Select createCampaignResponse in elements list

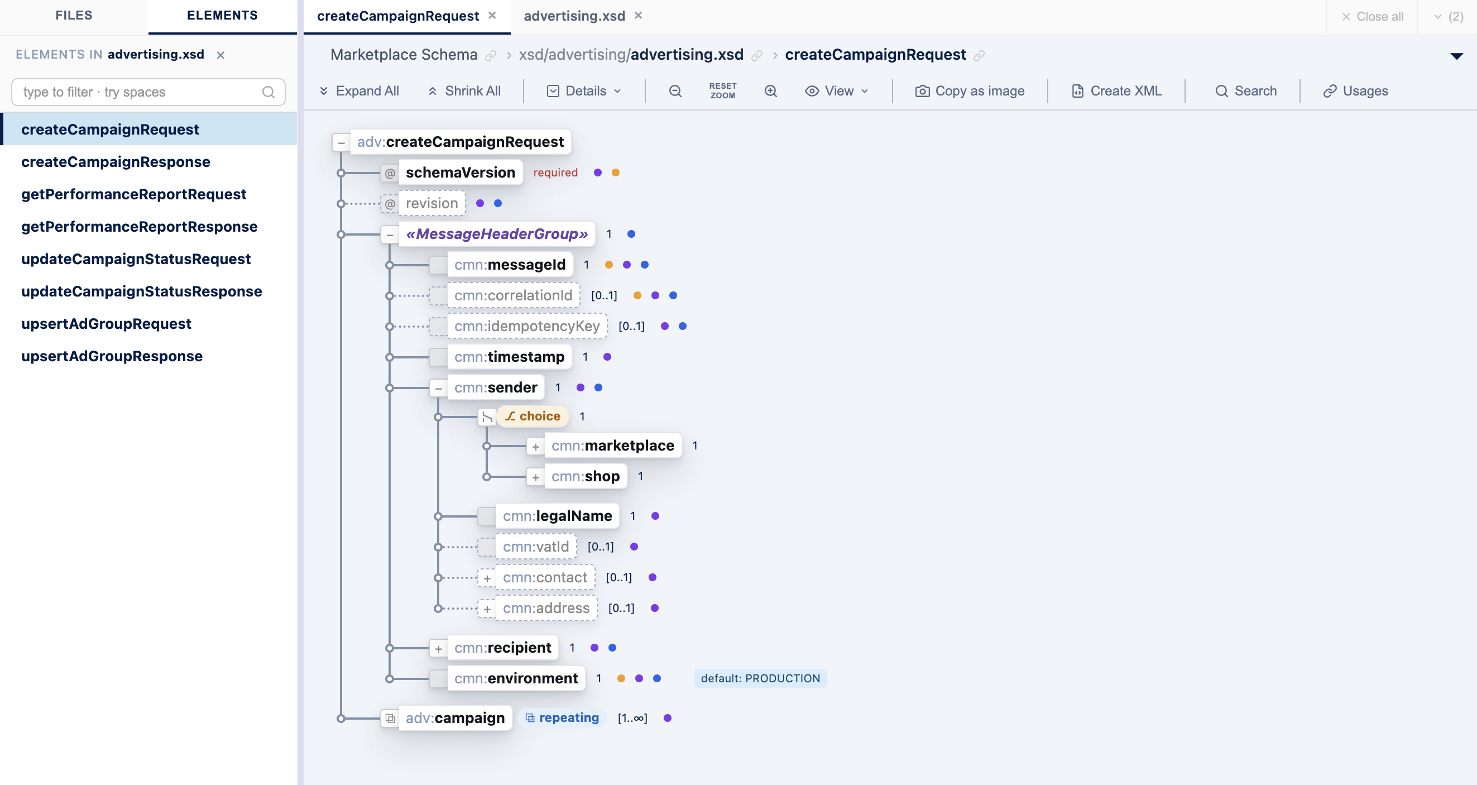pyautogui.click(x=148, y=162)
